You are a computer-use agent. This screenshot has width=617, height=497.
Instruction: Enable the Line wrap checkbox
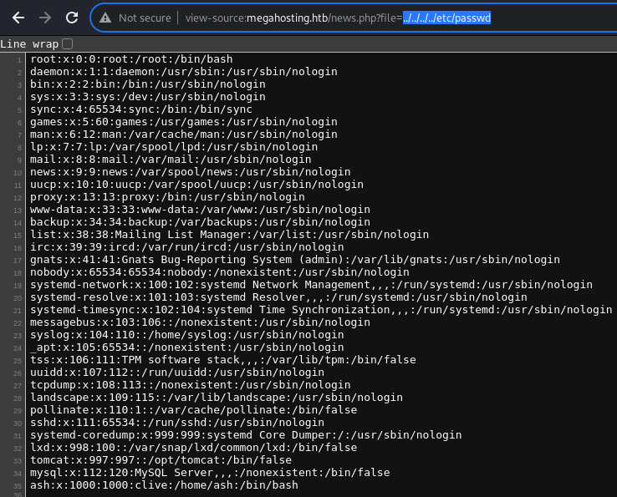[67, 43]
